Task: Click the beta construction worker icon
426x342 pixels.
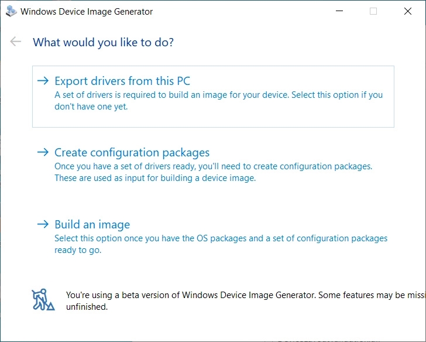Action: click(43, 299)
